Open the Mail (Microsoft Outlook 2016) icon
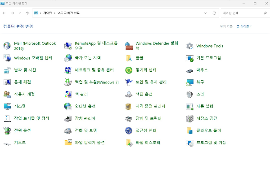270x169 pixels. tap(7, 46)
